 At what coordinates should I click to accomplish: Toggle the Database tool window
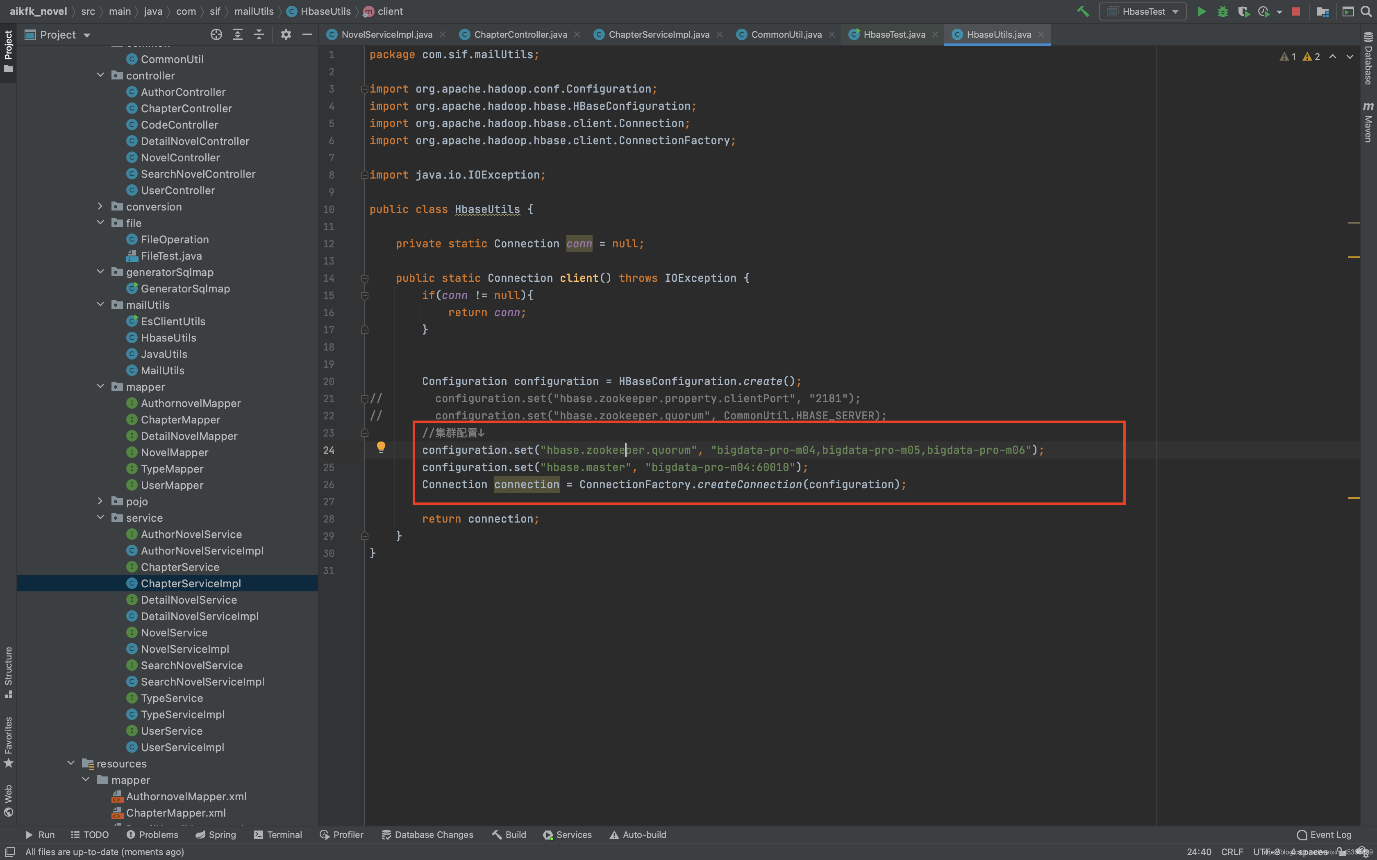point(1368,58)
